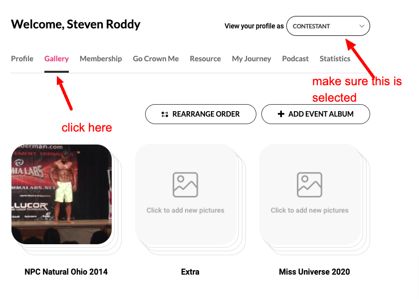419x308 pixels.
Task: Click the NPC Natural Ohio 2014 title
Action: tap(66, 272)
